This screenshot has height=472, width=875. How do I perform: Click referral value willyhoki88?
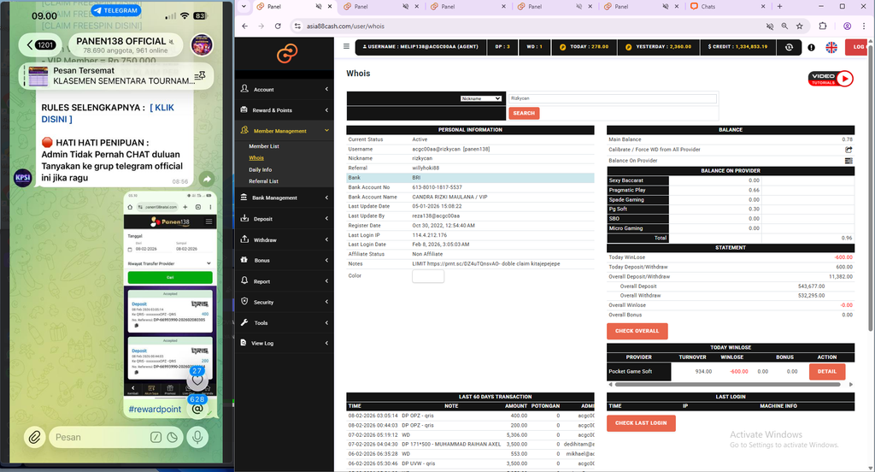pyautogui.click(x=426, y=168)
